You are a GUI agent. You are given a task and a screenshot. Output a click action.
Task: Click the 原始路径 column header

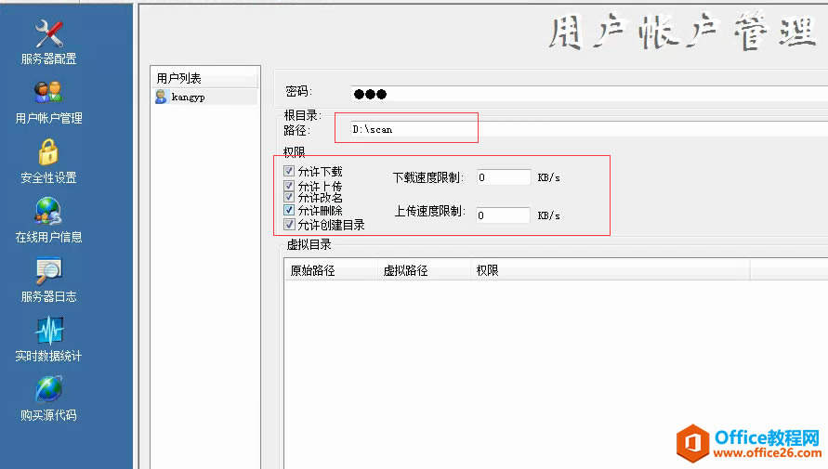pos(331,270)
